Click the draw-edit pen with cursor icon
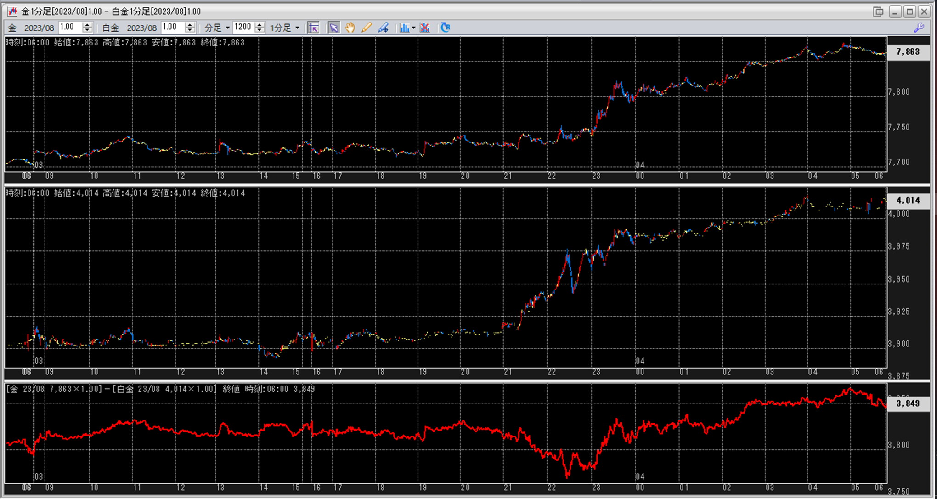937x499 pixels. coord(383,28)
